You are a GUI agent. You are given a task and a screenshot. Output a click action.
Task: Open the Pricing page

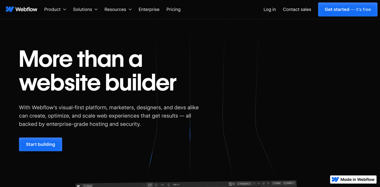(x=173, y=9)
